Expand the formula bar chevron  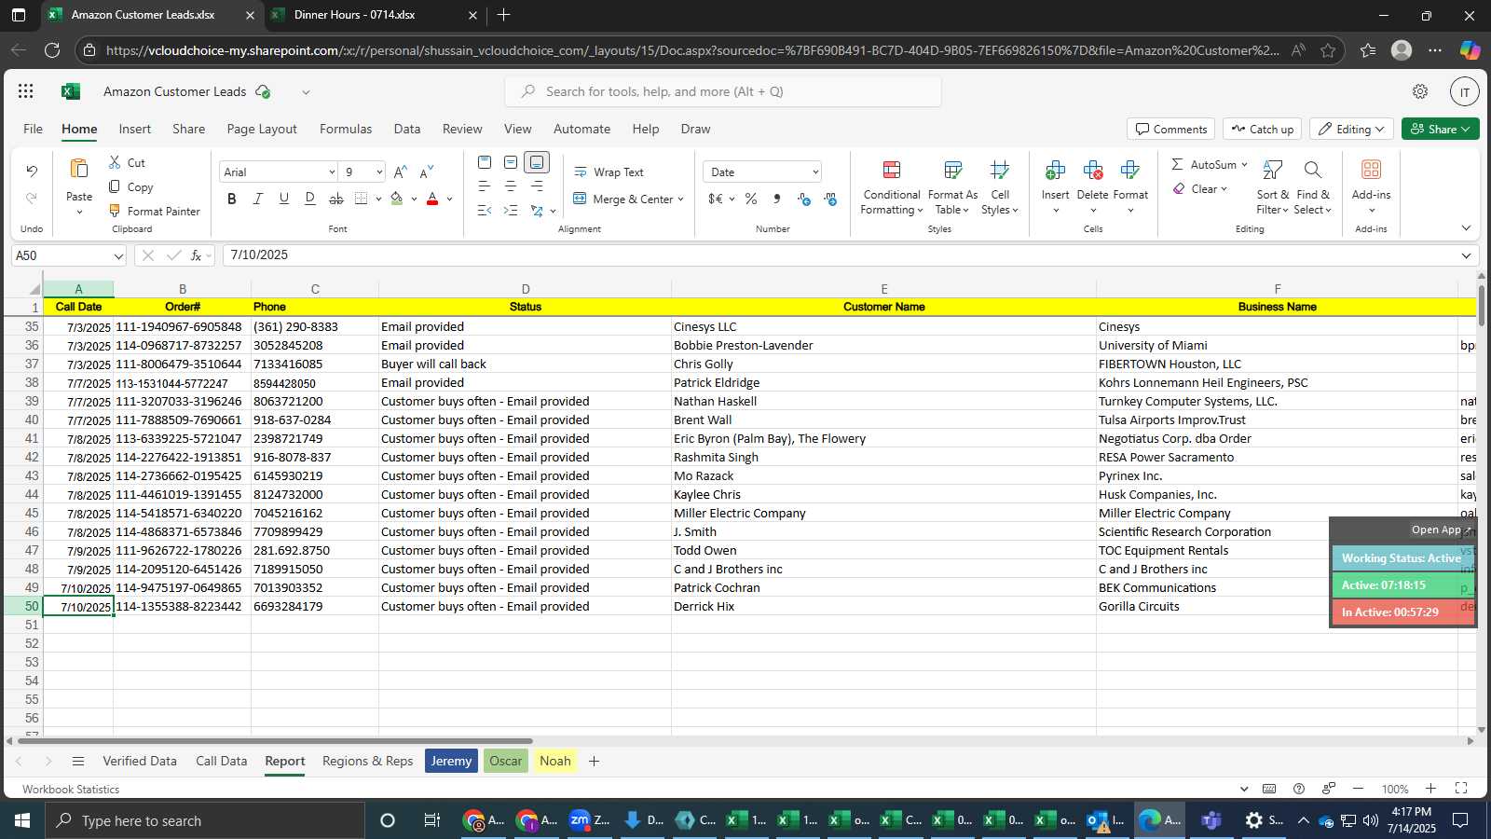pos(1466,255)
